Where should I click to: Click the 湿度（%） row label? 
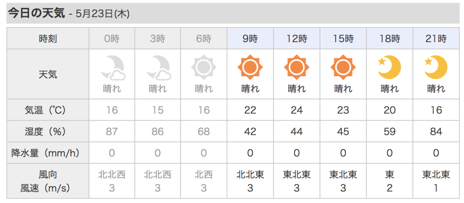48,132
